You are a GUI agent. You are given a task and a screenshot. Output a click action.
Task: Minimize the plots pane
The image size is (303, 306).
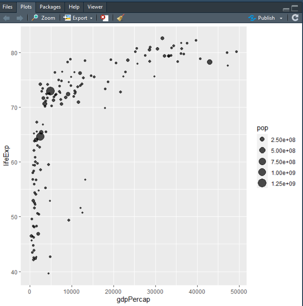[x=286, y=9]
